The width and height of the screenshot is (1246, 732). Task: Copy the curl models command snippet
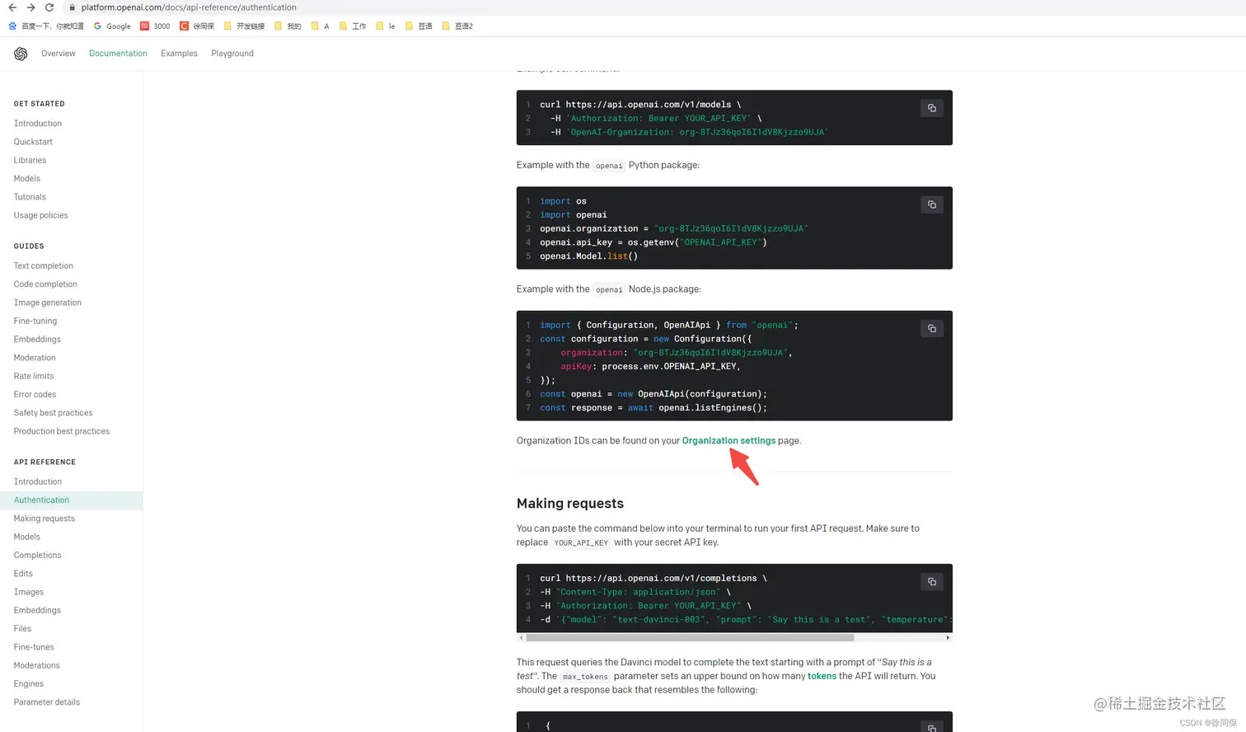(932, 108)
